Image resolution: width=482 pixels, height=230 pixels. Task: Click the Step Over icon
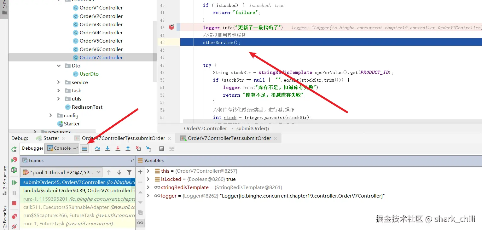click(x=97, y=149)
